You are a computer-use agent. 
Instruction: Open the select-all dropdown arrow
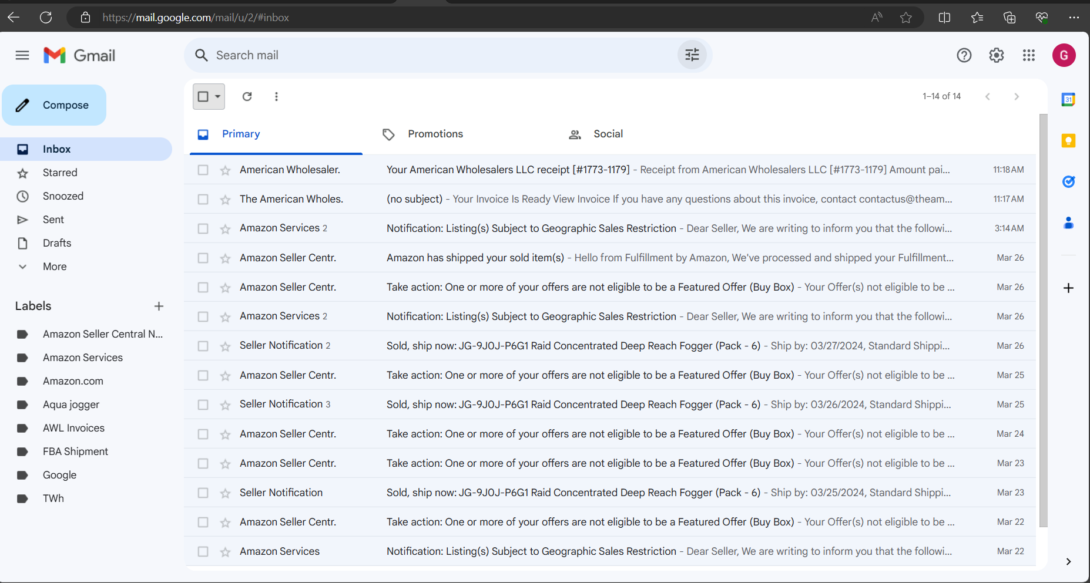tap(217, 96)
